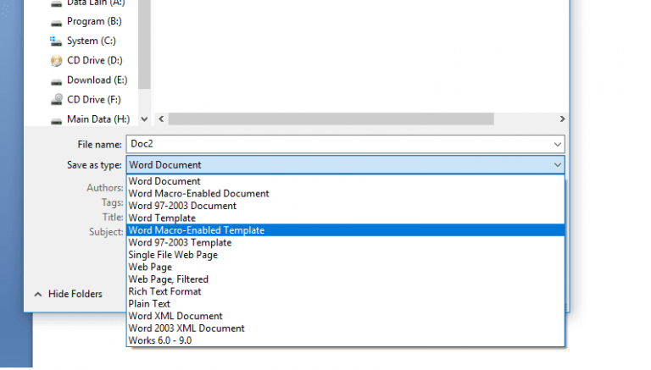Click the CD Drive (D:) disc icon
Screen dimensions: 651x370
click(56, 61)
